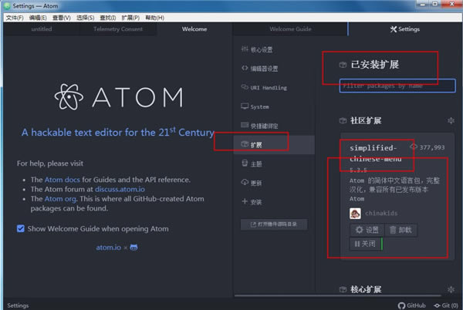Click the install plus icon
The image size is (463, 310).
[245, 201]
